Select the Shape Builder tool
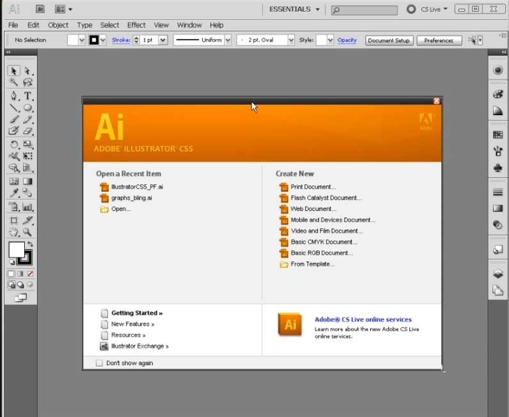 [13, 168]
